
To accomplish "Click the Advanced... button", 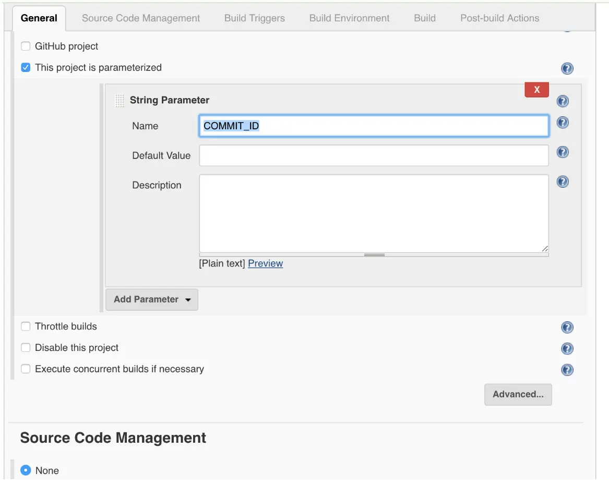I will [518, 394].
